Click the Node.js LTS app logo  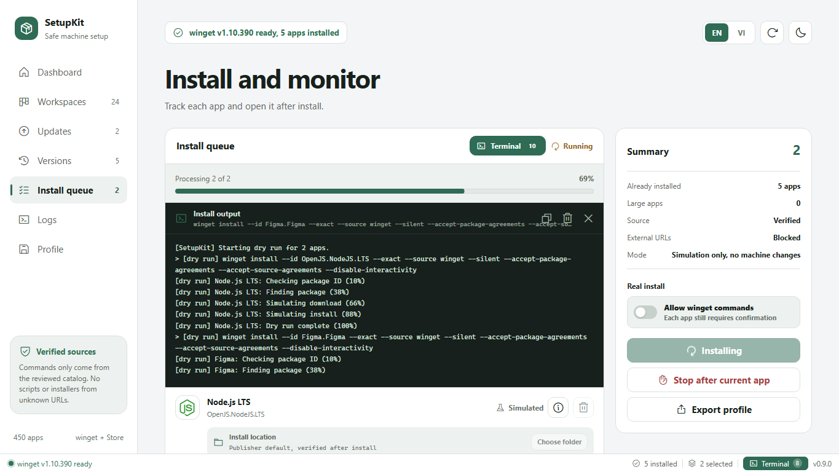pyautogui.click(x=187, y=407)
